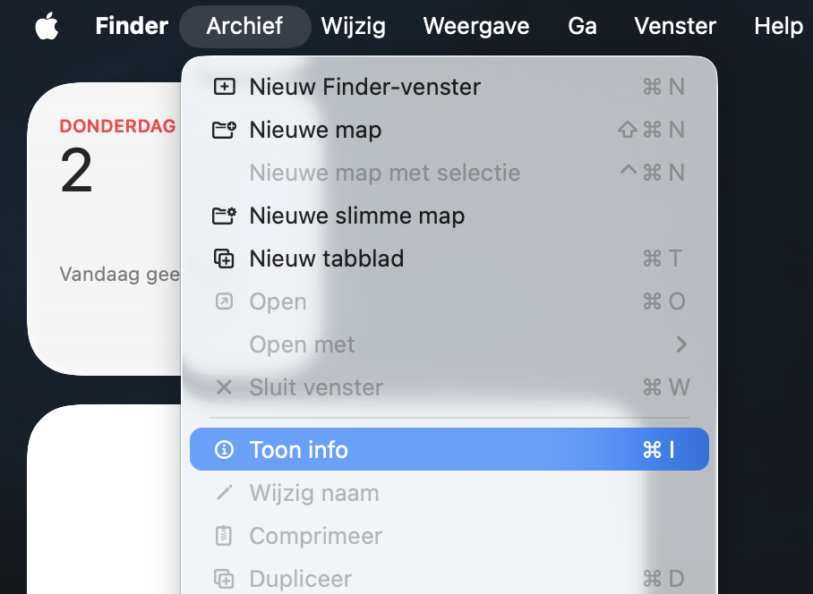Select the Nieuwe slimme map gear-folder icon
This screenshot has width=813, height=594.
click(224, 216)
